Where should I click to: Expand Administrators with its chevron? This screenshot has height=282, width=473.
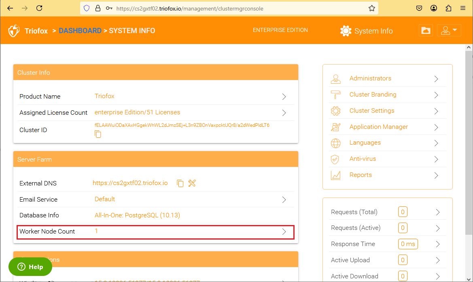coord(436,79)
